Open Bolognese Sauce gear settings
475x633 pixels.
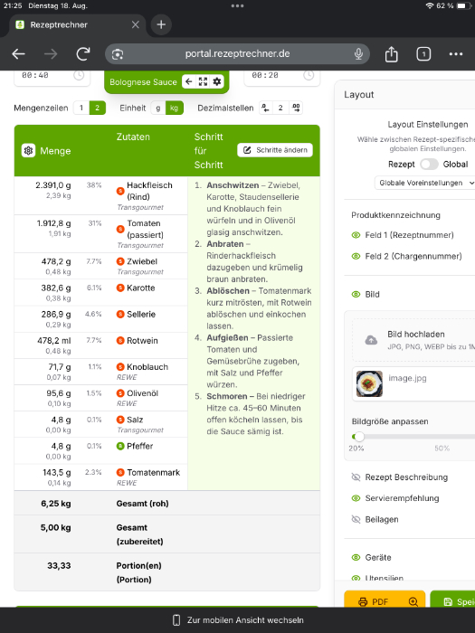pyautogui.click(x=216, y=81)
